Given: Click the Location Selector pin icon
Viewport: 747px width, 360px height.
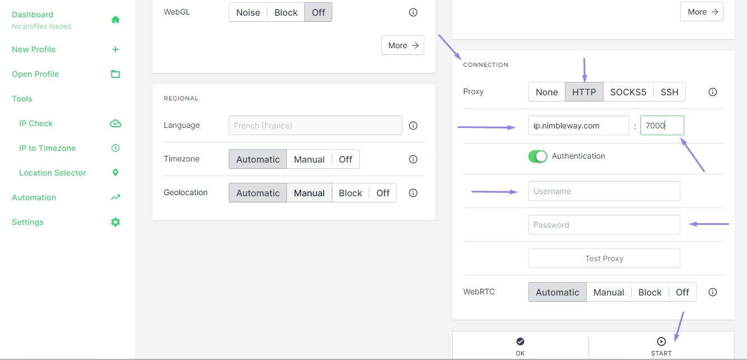Looking at the screenshot, I should click(115, 173).
